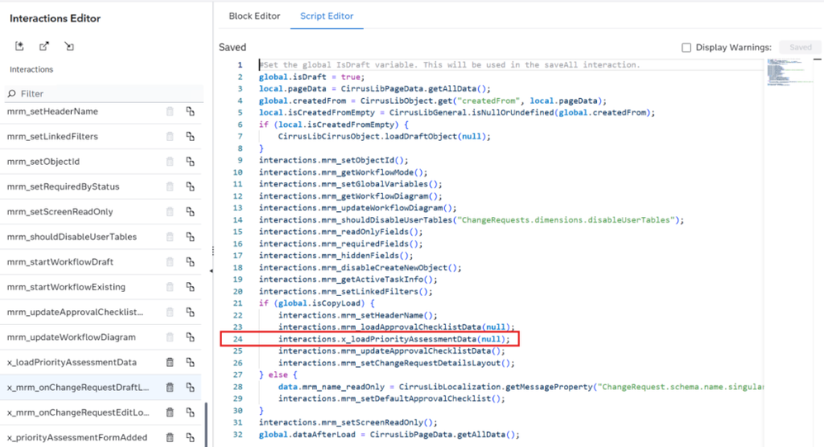
Task: Copy the mrm_setObjectId interaction
Action: (x=190, y=162)
